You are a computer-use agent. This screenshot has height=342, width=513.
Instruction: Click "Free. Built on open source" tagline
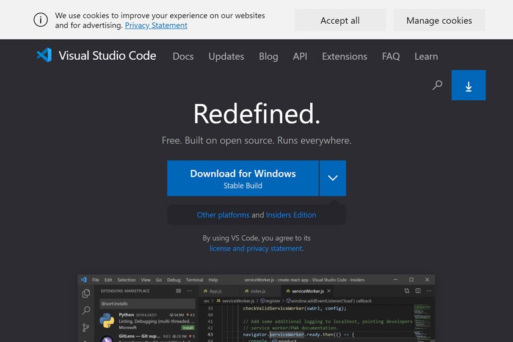256,140
